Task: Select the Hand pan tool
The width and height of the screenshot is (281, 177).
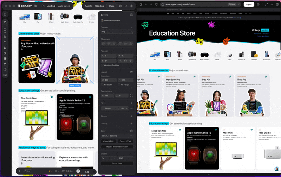Action: tap(5, 64)
